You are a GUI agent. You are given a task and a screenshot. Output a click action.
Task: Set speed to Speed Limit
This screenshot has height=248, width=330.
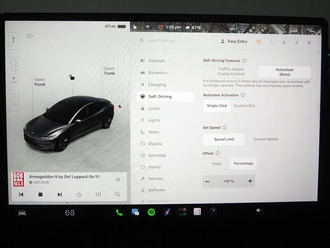coord(224,139)
